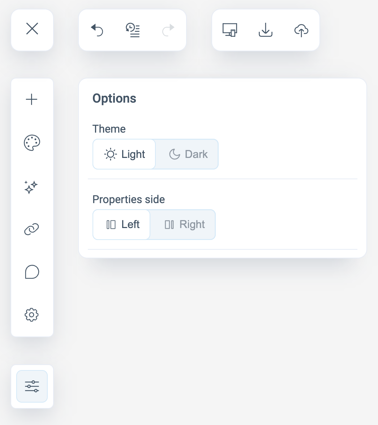Click the download arrow icon
The height and width of the screenshot is (425, 378).
click(266, 30)
